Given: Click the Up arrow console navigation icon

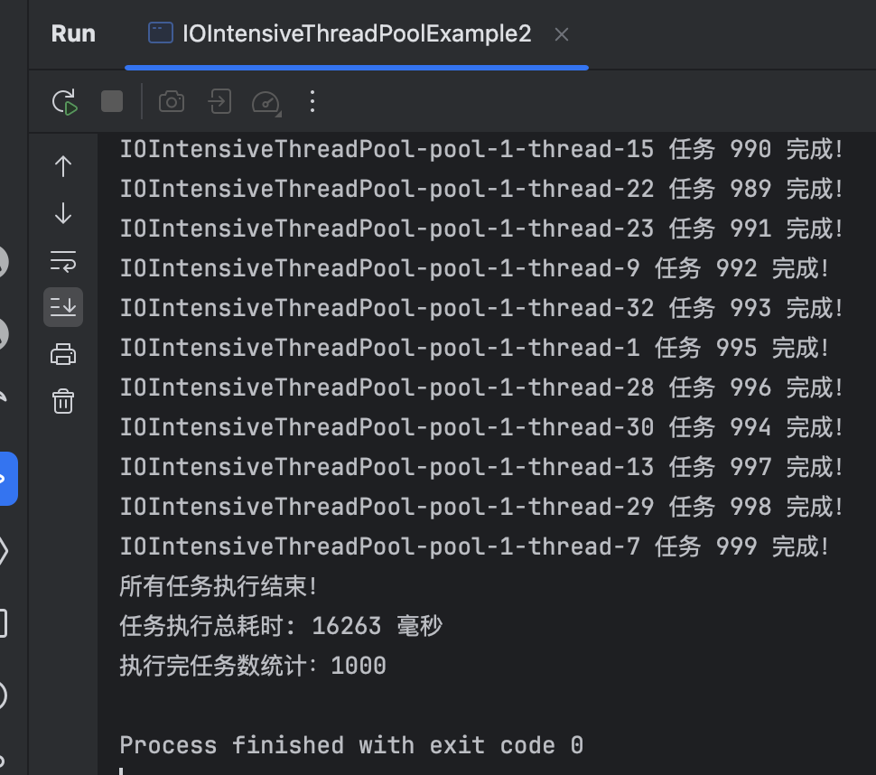Looking at the screenshot, I should coord(63,166).
